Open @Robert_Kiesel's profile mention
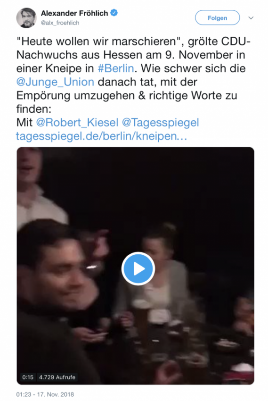This screenshot has width=268, height=401. (x=77, y=122)
